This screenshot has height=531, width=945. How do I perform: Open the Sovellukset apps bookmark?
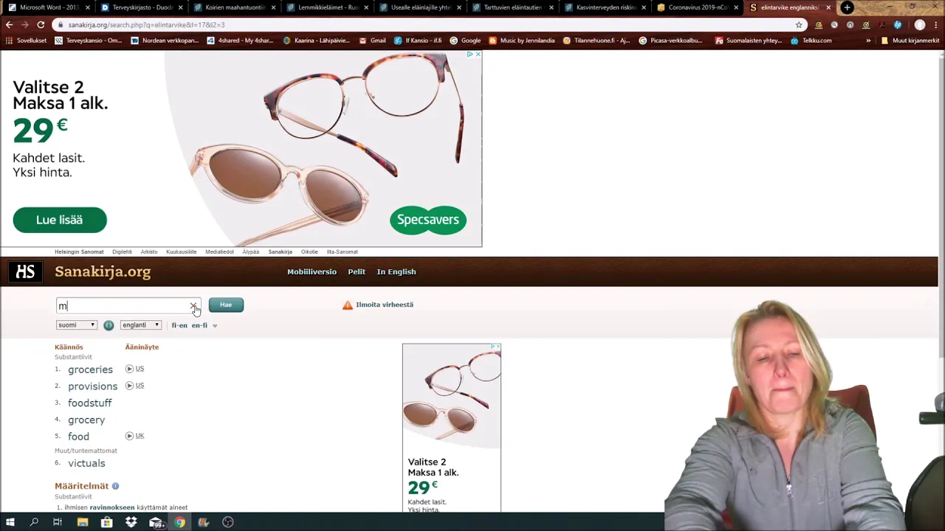27,41
